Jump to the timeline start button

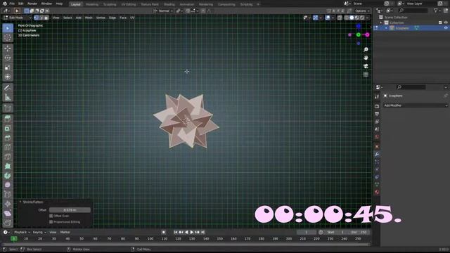176,232
